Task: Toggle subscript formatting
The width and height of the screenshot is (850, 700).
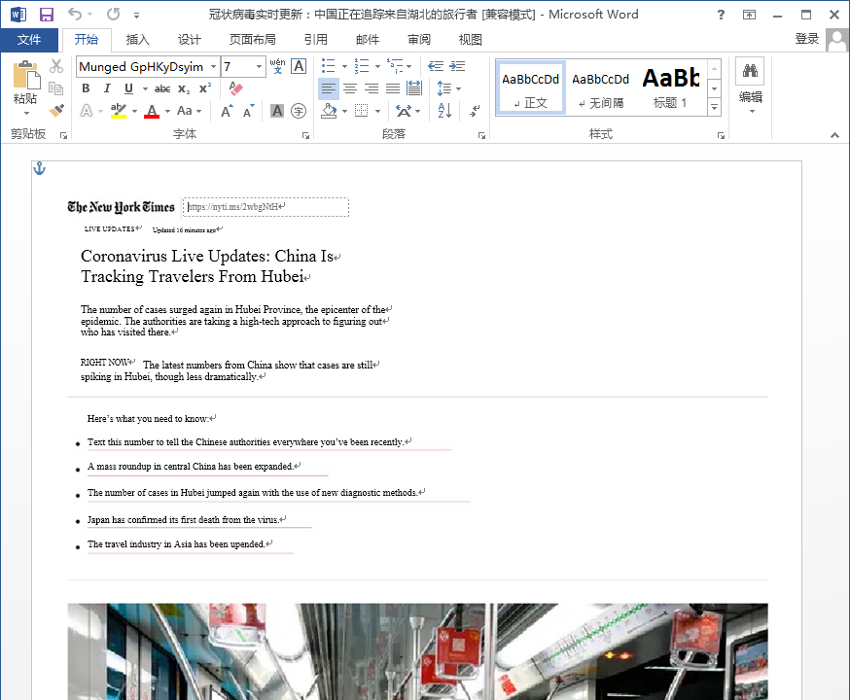Action: pos(185,88)
